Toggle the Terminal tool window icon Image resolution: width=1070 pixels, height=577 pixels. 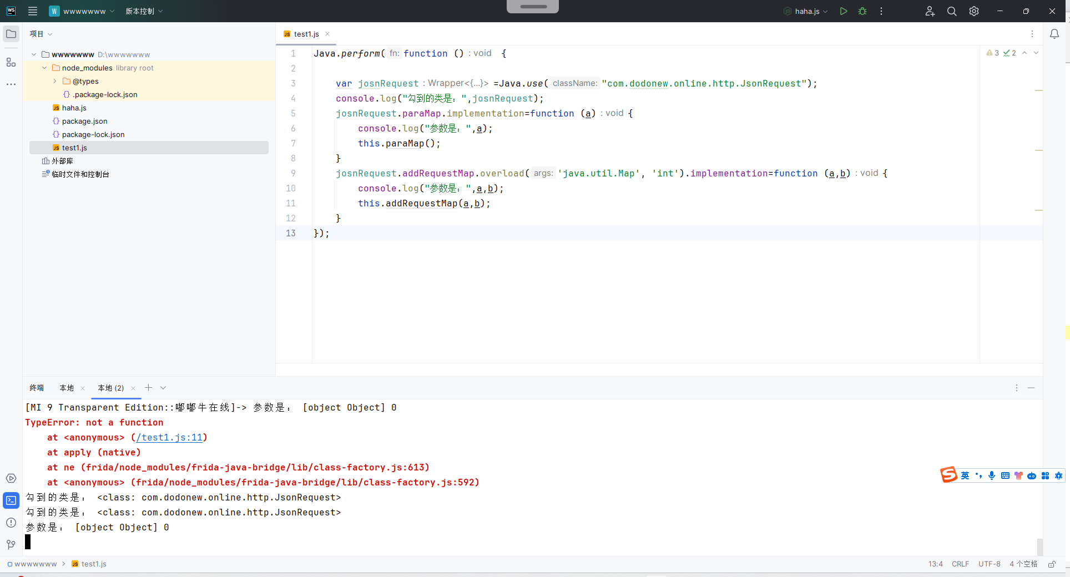pos(11,500)
